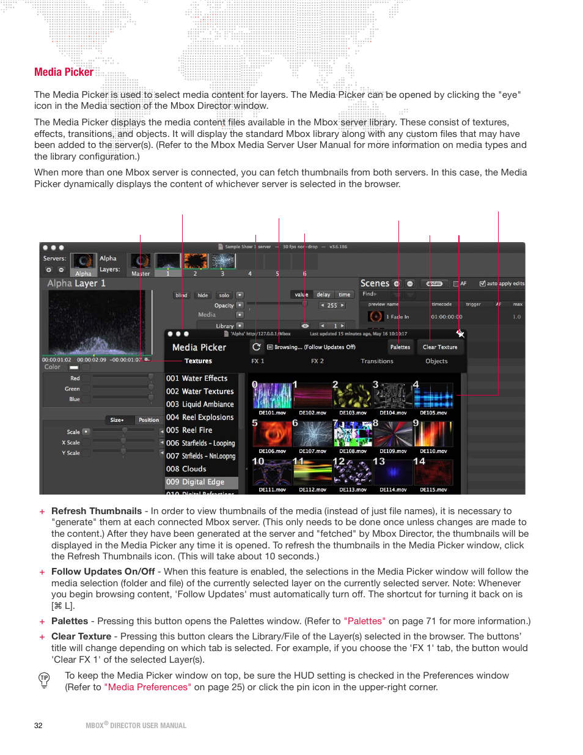Click the Scale dot button
This screenshot has width=583, height=755.
point(86,432)
